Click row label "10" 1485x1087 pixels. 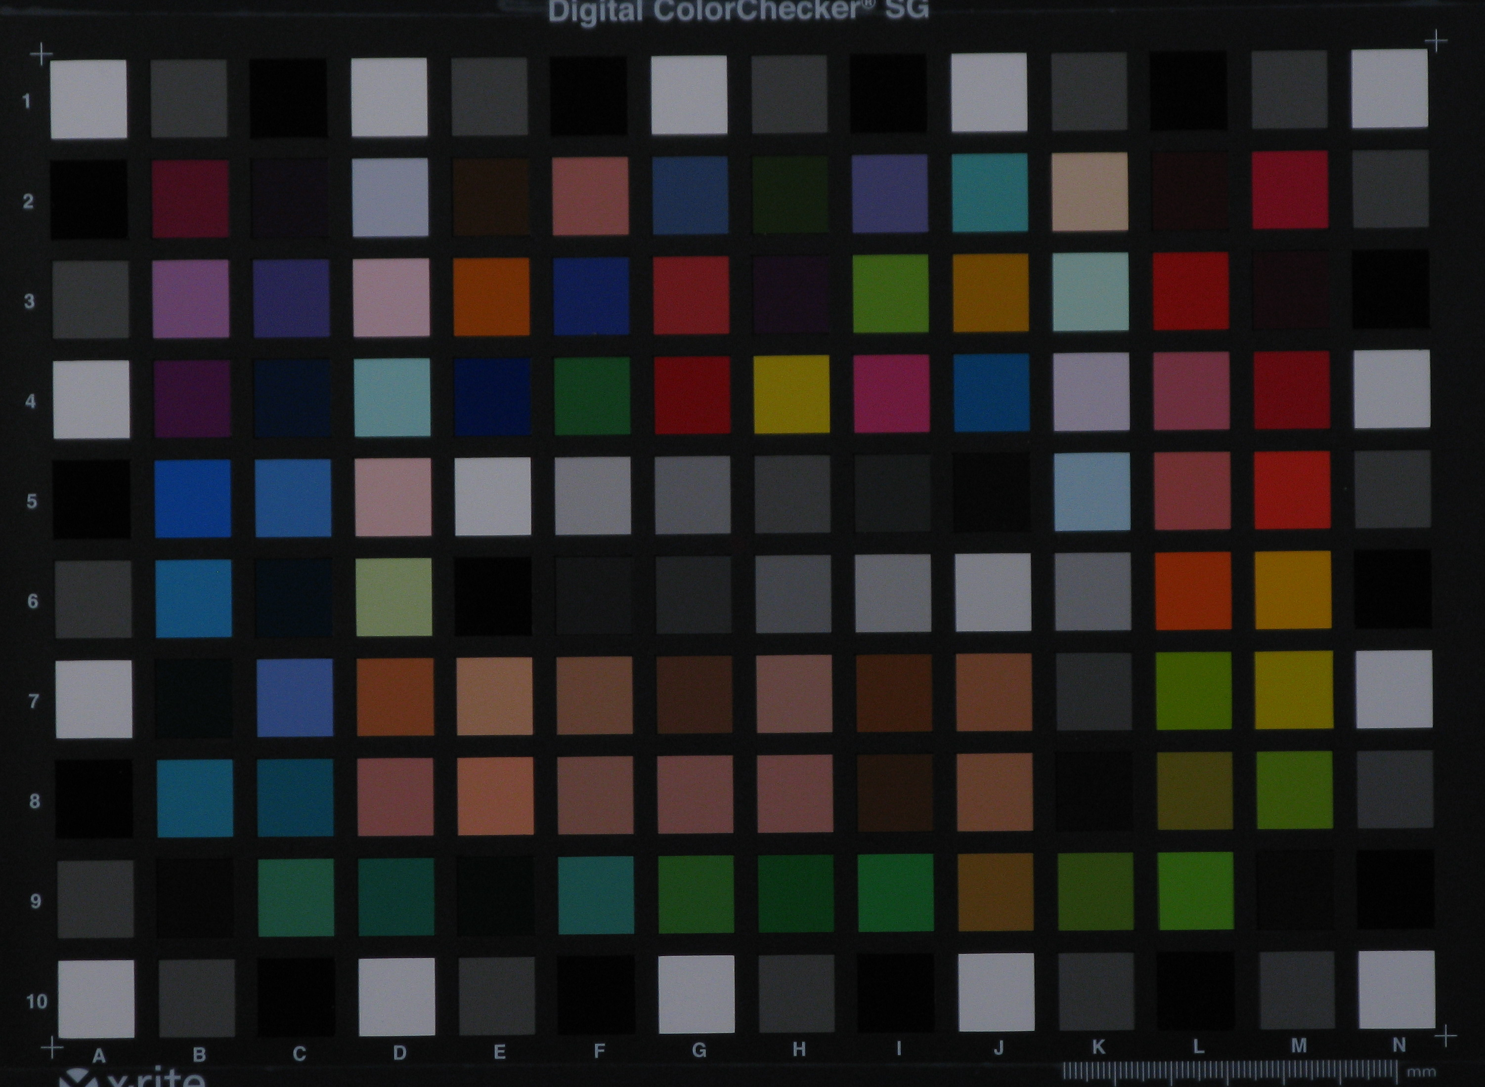(x=36, y=1002)
